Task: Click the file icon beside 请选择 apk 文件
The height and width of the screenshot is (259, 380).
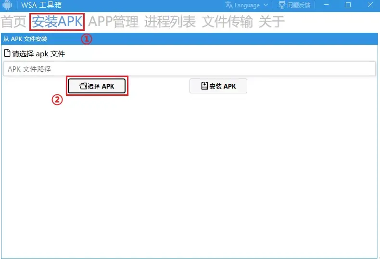Action: 7,53
